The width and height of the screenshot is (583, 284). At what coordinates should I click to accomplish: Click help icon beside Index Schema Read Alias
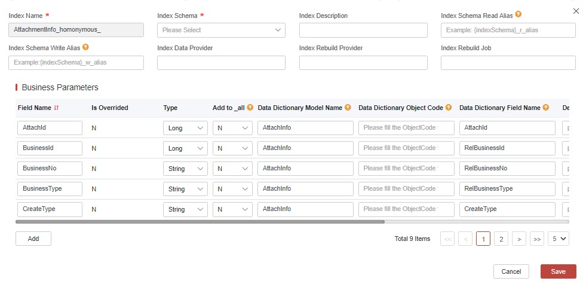[x=518, y=15]
